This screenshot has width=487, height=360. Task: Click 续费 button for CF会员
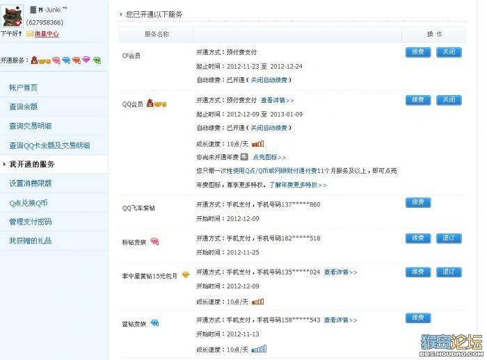click(418, 52)
